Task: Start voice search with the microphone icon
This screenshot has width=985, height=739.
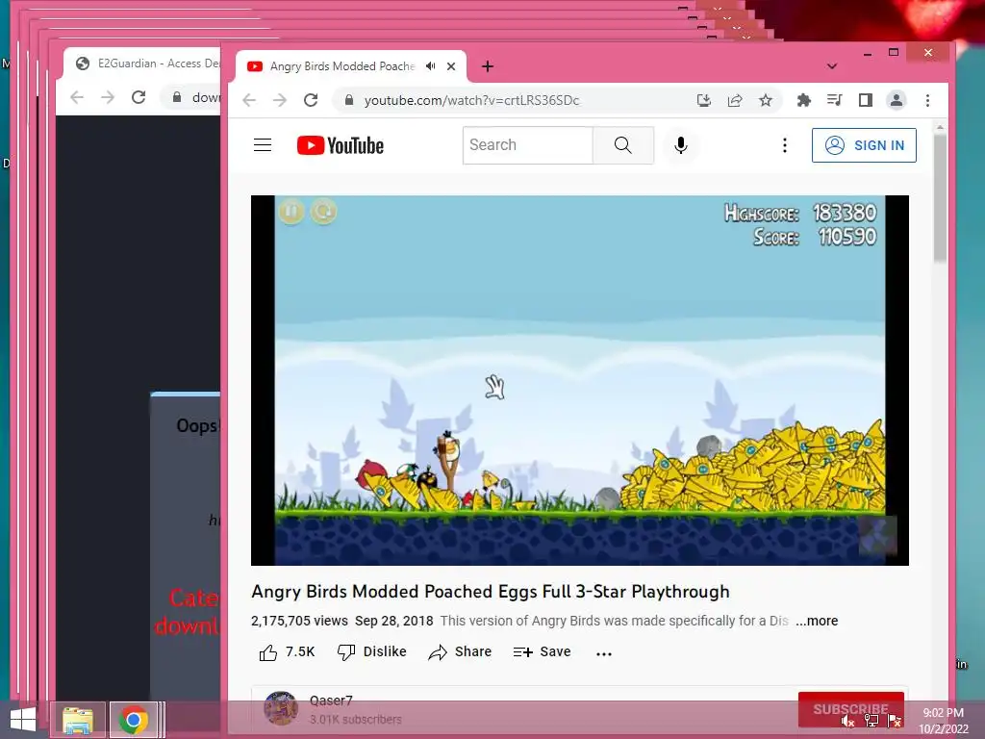Action: pyautogui.click(x=680, y=145)
